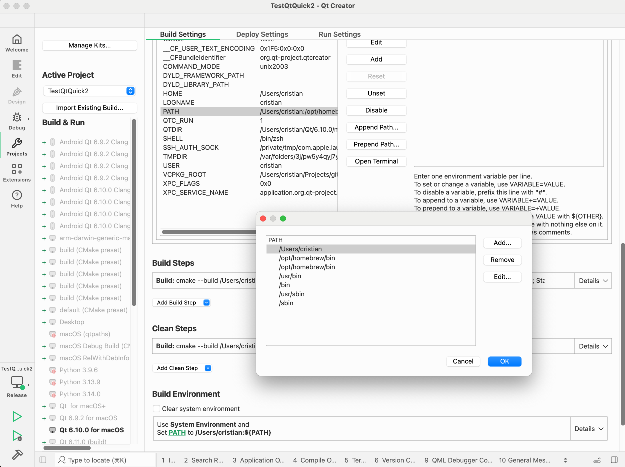
Task: Start debugging with Run-Debug icon
Action: (x=17, y=435)
